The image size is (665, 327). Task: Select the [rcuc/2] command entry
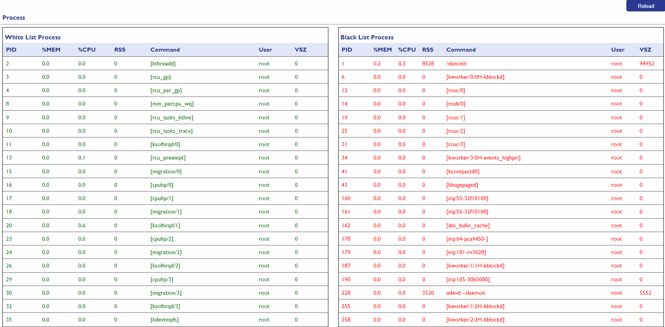pyautogui.click(x=456, y=131)
